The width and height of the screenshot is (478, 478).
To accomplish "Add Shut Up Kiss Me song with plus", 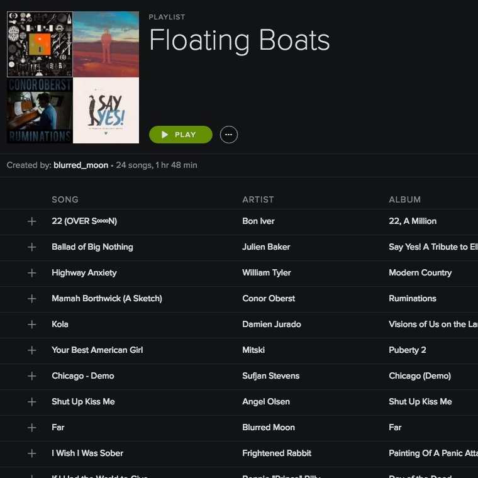I will [31, 402].
